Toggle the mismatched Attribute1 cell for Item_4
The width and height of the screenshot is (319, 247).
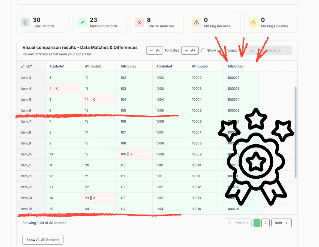63,89
